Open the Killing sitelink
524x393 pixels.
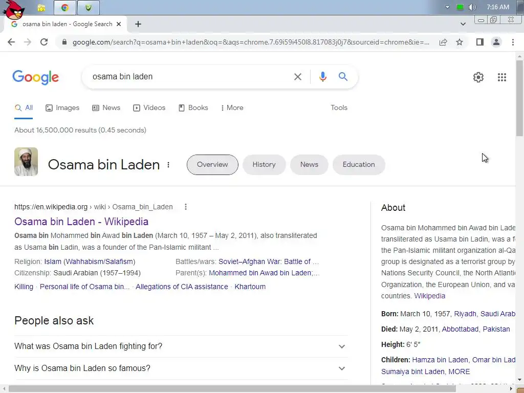point(24,287)
